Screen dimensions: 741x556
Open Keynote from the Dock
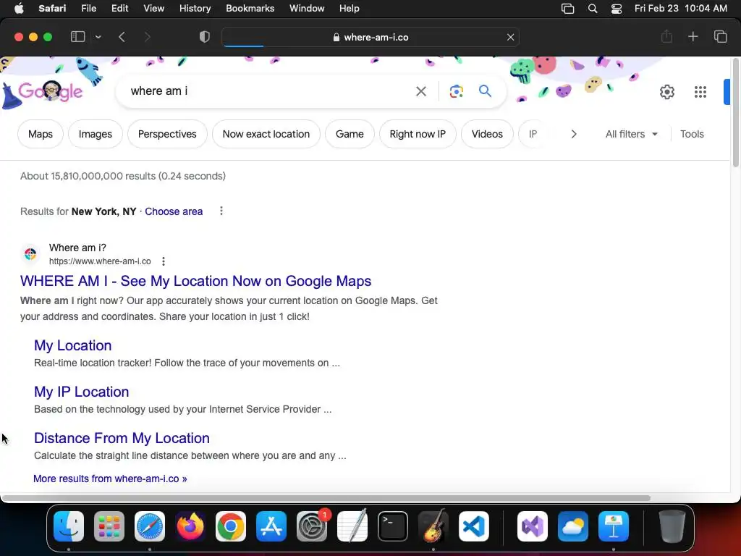point(614,526)
